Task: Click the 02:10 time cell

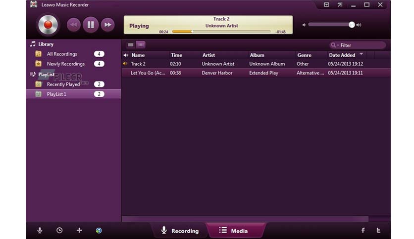Action: [x=175, y=64]
